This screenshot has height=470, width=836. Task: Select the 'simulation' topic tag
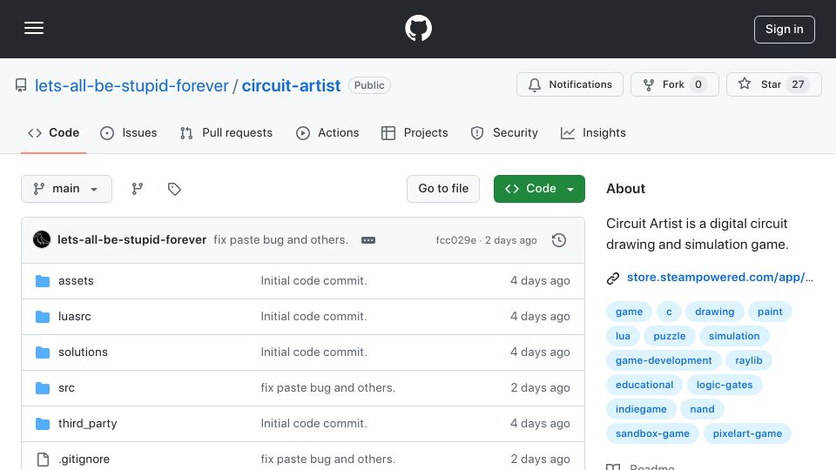(x=734, y=336)
